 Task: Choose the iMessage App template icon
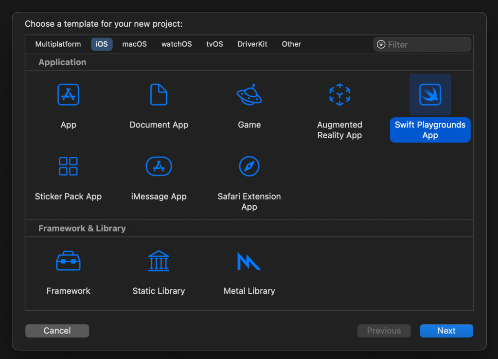(159, 166)
